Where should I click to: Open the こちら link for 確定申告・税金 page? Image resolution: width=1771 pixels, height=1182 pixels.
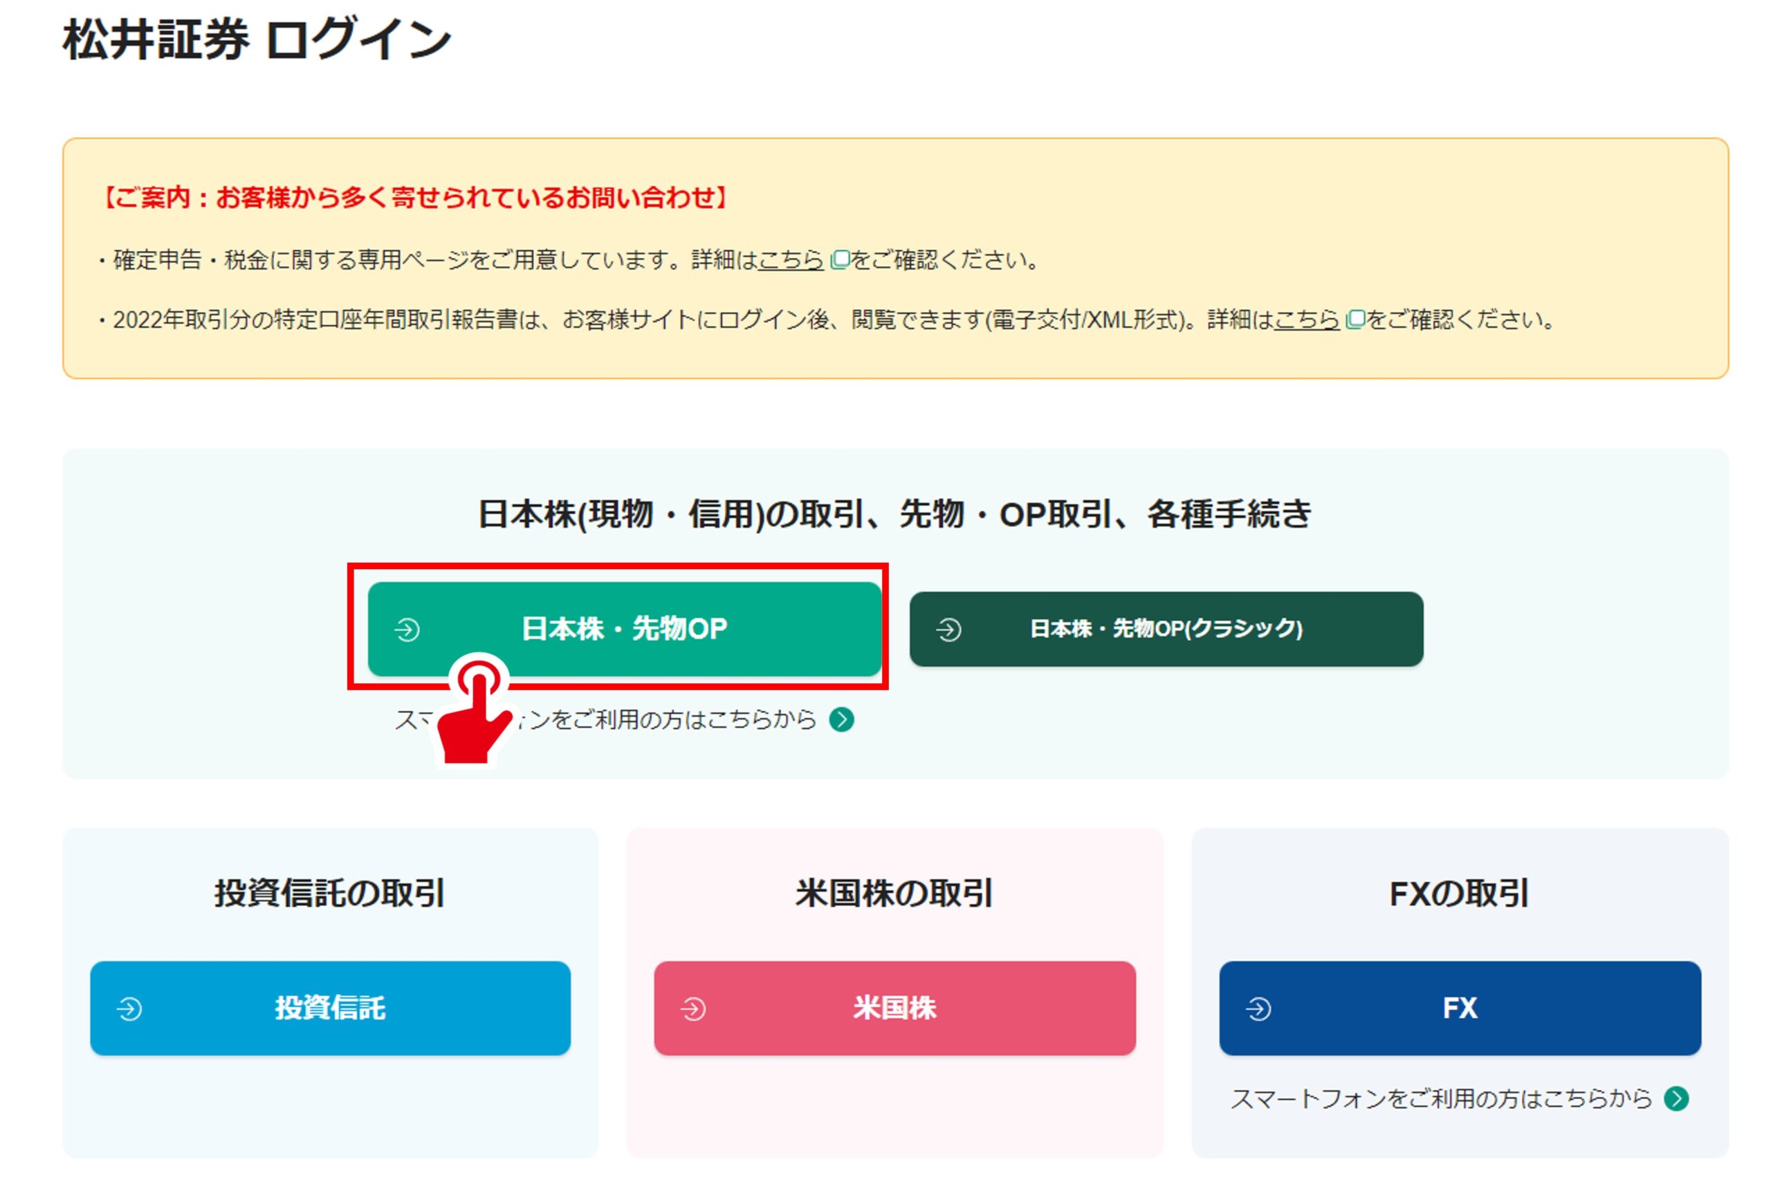pyautogui.click(x=790, y=260)
